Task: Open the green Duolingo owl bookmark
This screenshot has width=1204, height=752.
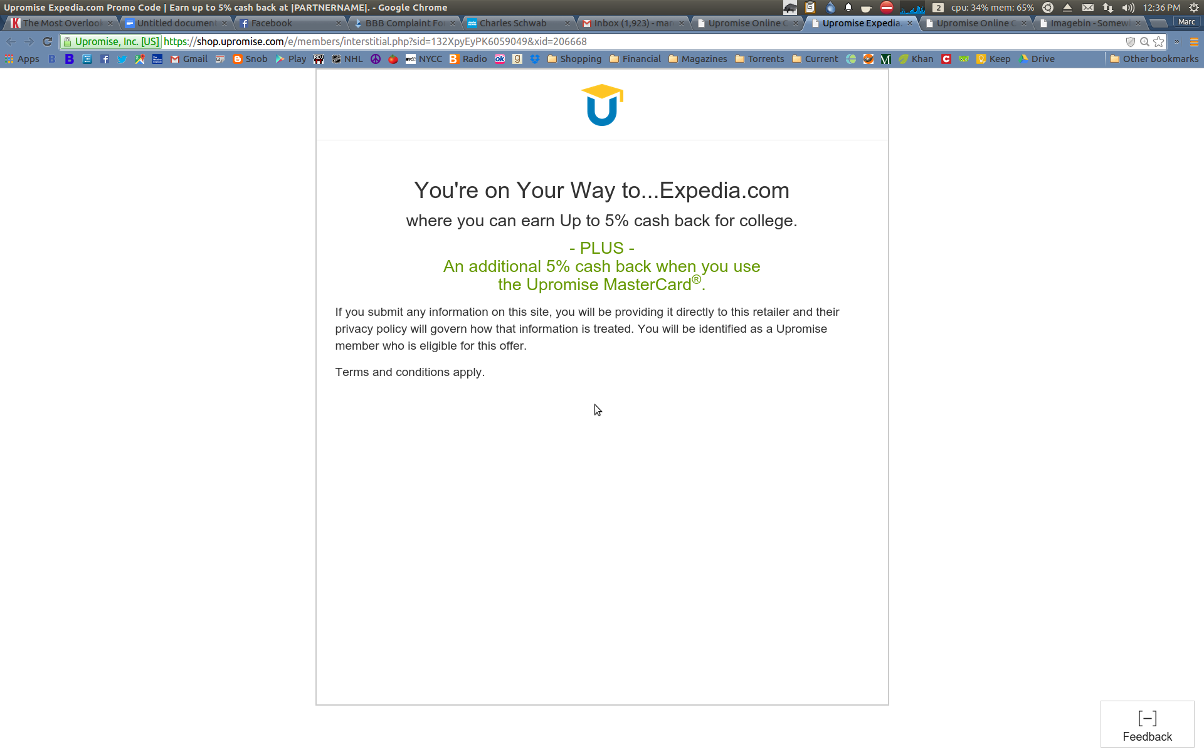Action: (964, 59)
